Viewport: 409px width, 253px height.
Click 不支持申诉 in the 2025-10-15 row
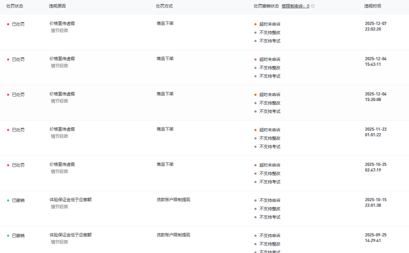point(269,200)
